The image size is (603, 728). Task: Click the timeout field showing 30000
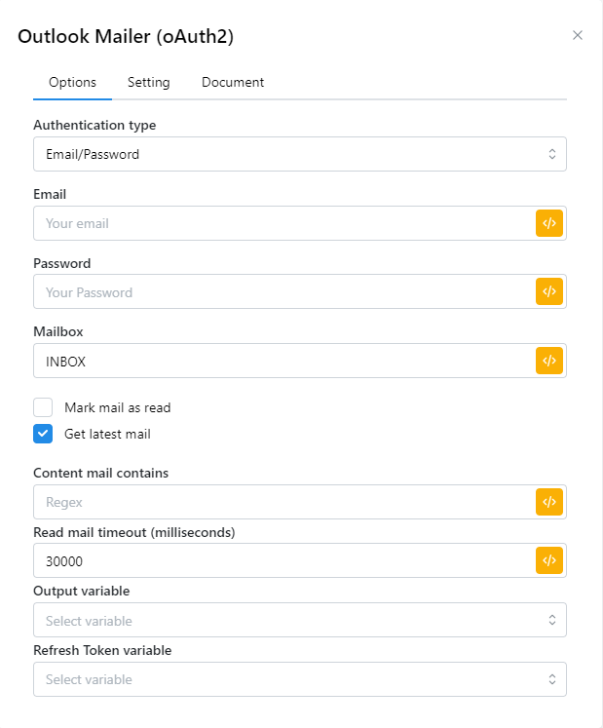click(283, 560)
